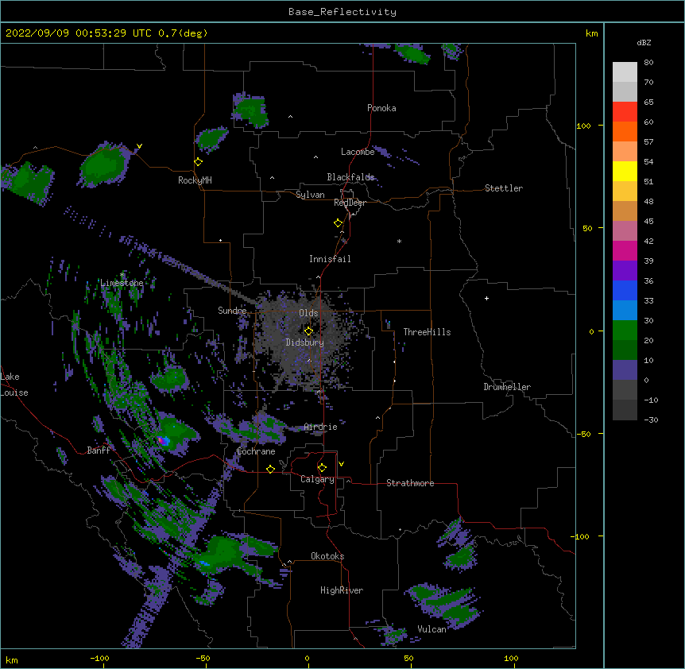Click the Cochrane label

(x=256, y=451)
